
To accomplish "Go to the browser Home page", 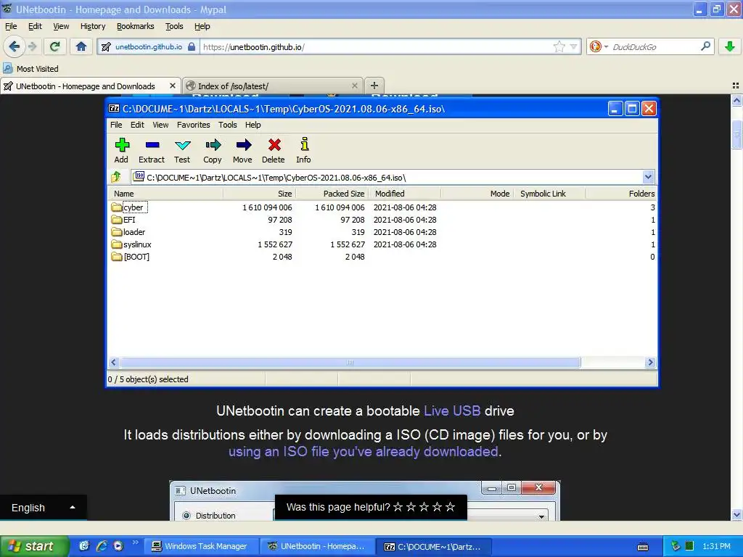I will click(81, 46).
